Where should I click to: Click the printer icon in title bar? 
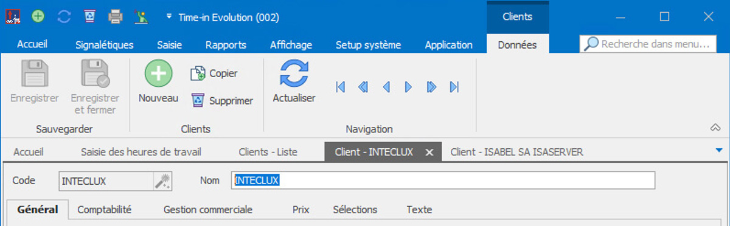tap(116, 16)
